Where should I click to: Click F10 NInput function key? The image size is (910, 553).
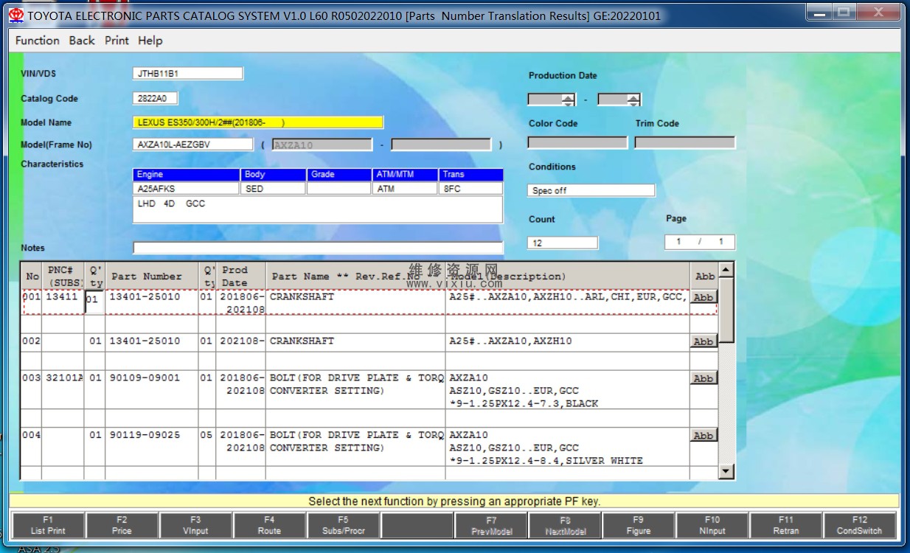tap(712, 525)
